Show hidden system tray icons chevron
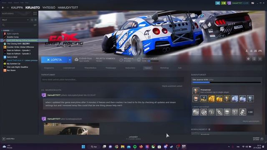 pyautogui.click(x=229, y=147)
